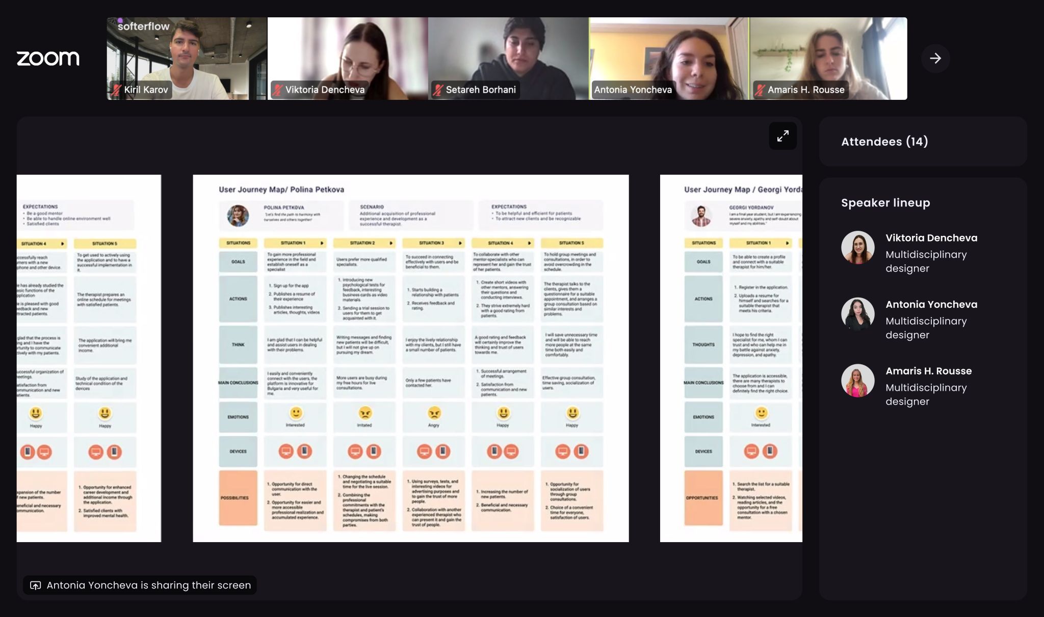Screen dimensions: 1044x617
Task: Click Viktoria Dencheva's muted microphone icon
Action: [x=277, y=90]
